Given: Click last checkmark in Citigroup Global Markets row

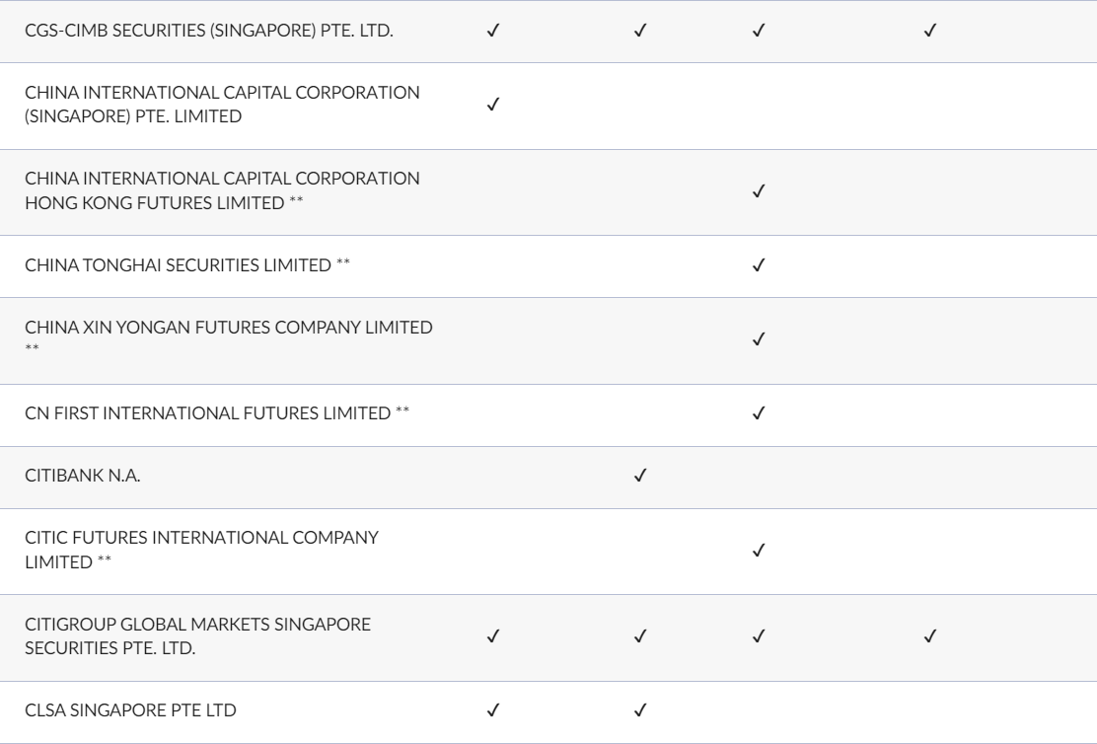Looking at the screenshot, I should [930, 636].
